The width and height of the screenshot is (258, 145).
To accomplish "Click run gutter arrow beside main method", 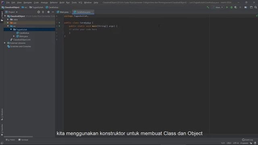I will pos(59,26).
